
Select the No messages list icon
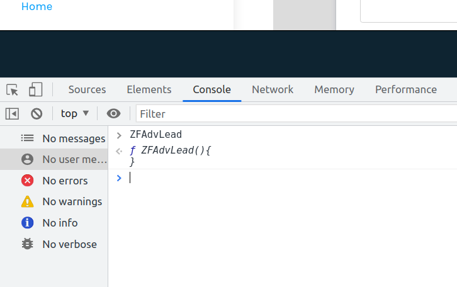[x=27, y=138]
